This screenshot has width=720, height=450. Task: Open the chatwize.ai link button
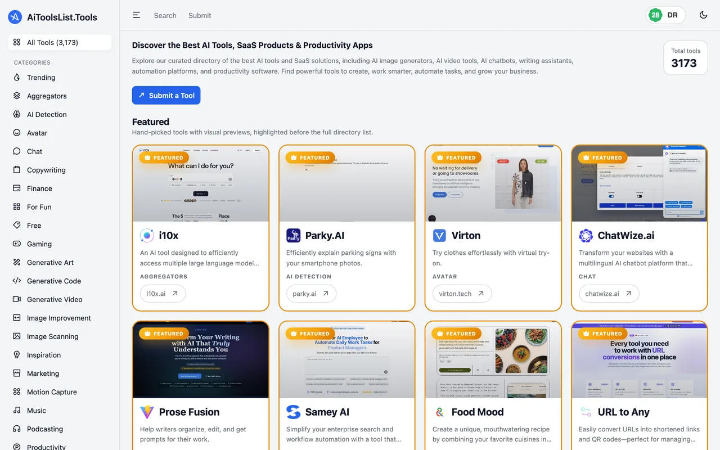point(609,294)
